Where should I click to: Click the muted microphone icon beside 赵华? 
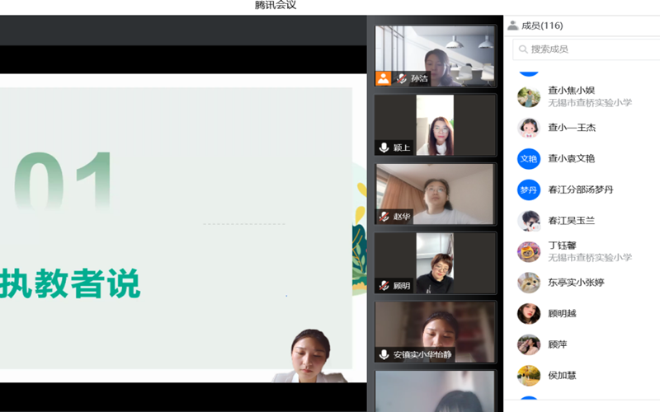point(384,217)
